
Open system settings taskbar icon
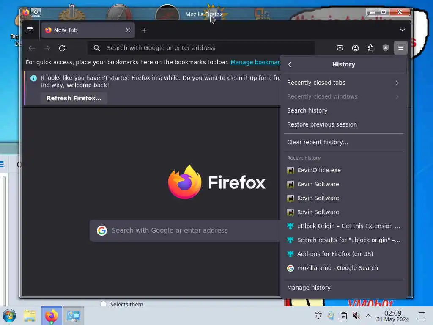(74, 316)
